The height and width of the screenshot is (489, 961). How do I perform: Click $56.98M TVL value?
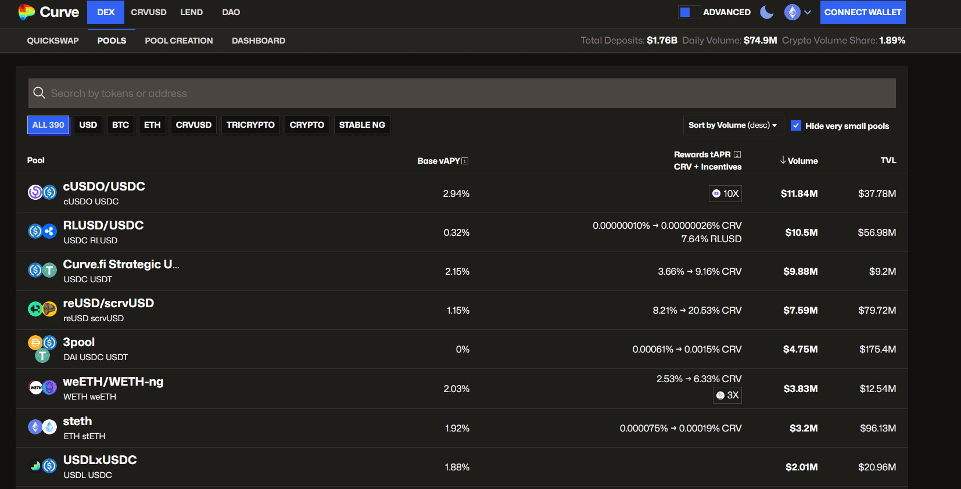pos(877,232)
